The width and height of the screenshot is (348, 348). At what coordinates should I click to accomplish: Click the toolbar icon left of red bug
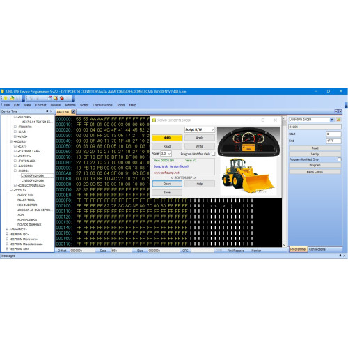click(56, 98)
